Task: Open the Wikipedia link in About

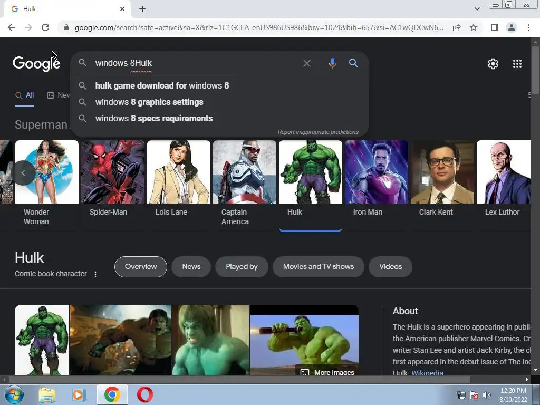Action: [x=427, y=373]
